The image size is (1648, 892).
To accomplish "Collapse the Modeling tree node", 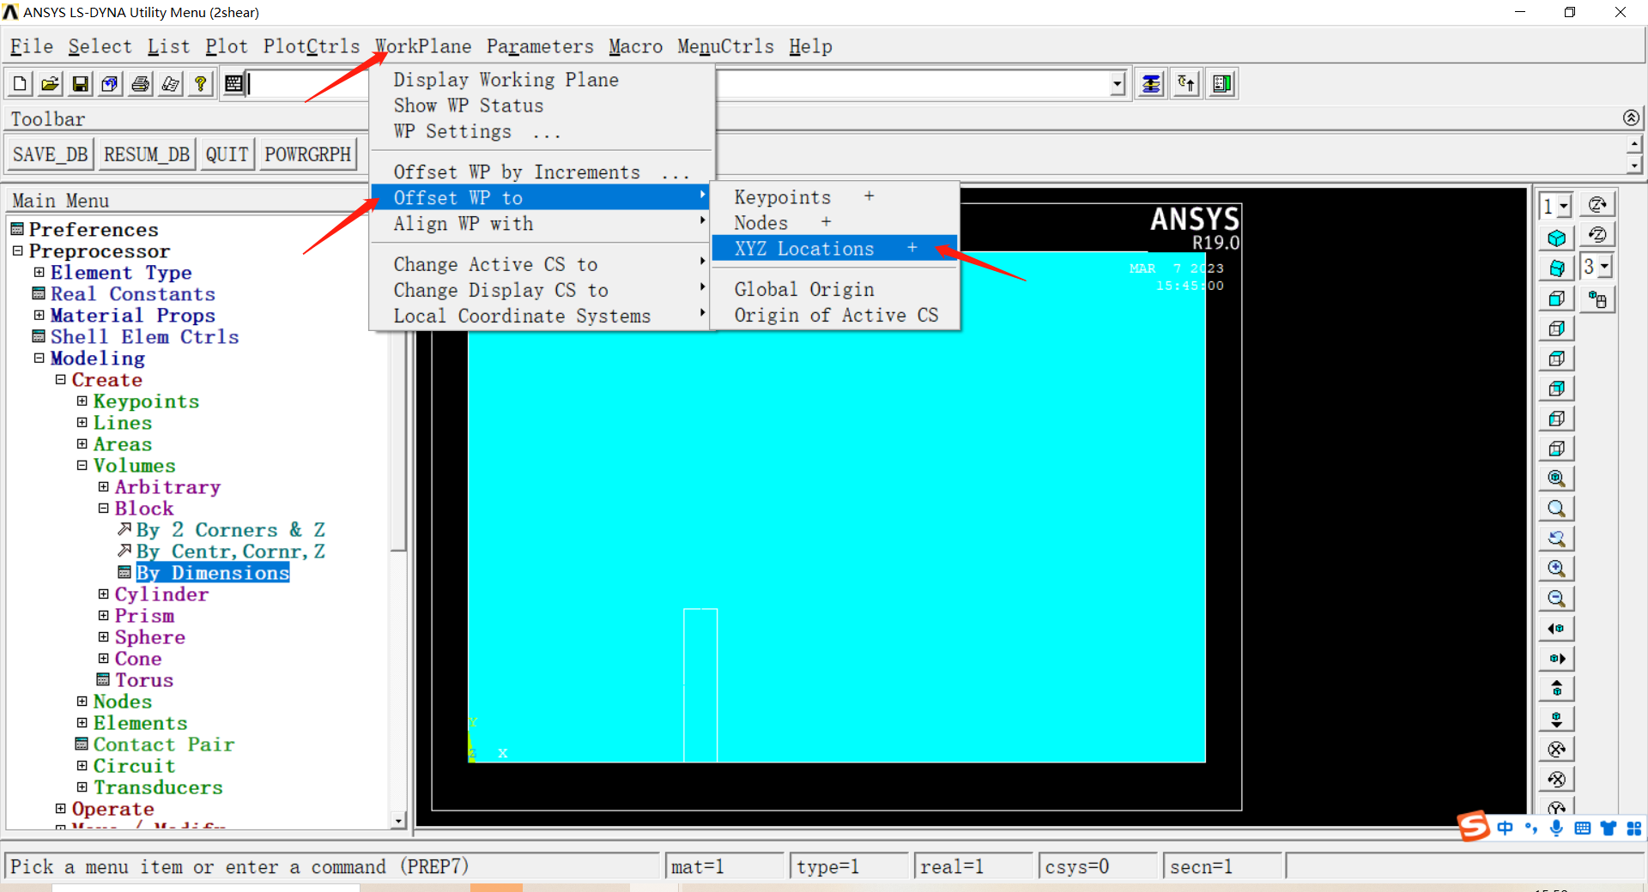I will click(x=39, y=358).
